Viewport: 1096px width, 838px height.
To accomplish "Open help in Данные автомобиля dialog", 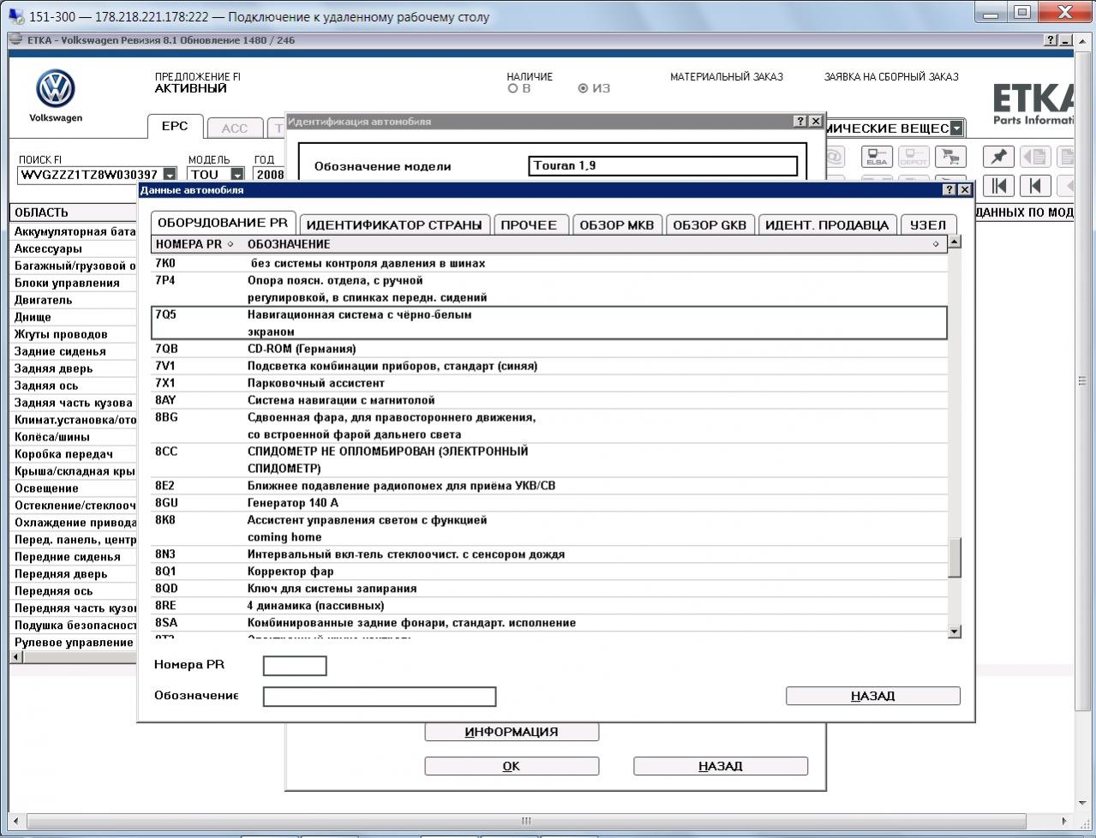I will pyautogui.click(x=949, y=189).
